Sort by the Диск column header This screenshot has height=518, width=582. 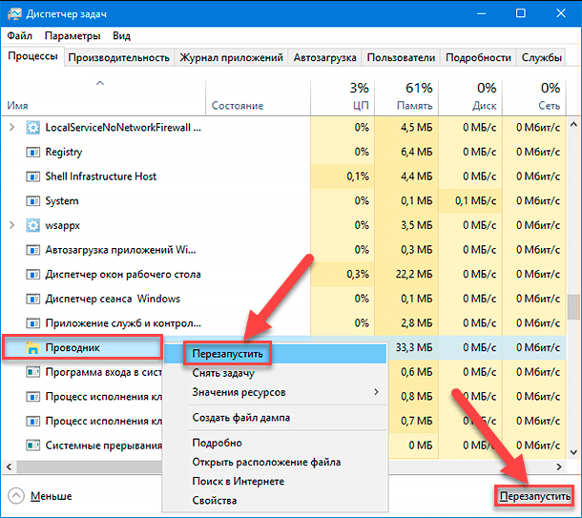click(470, 97)
